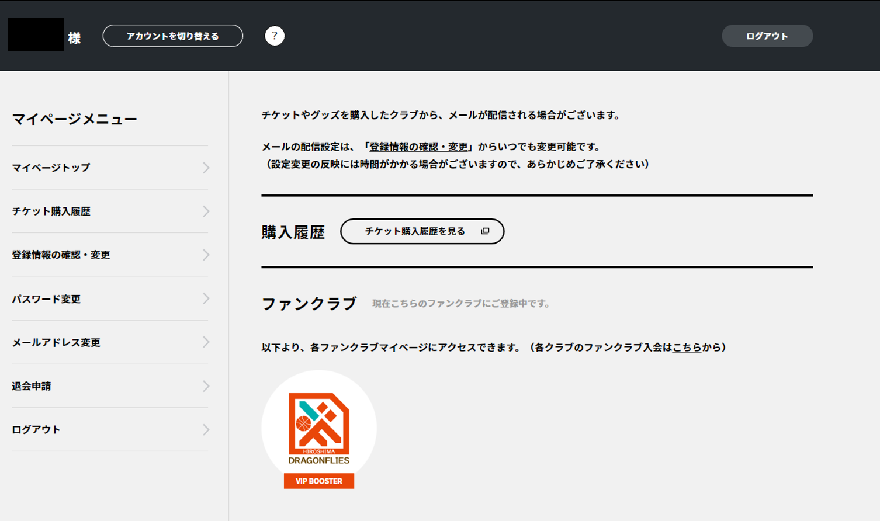Click the マイページメニュー heading
This screenshot has height=521, width=880.
[75, 119]
